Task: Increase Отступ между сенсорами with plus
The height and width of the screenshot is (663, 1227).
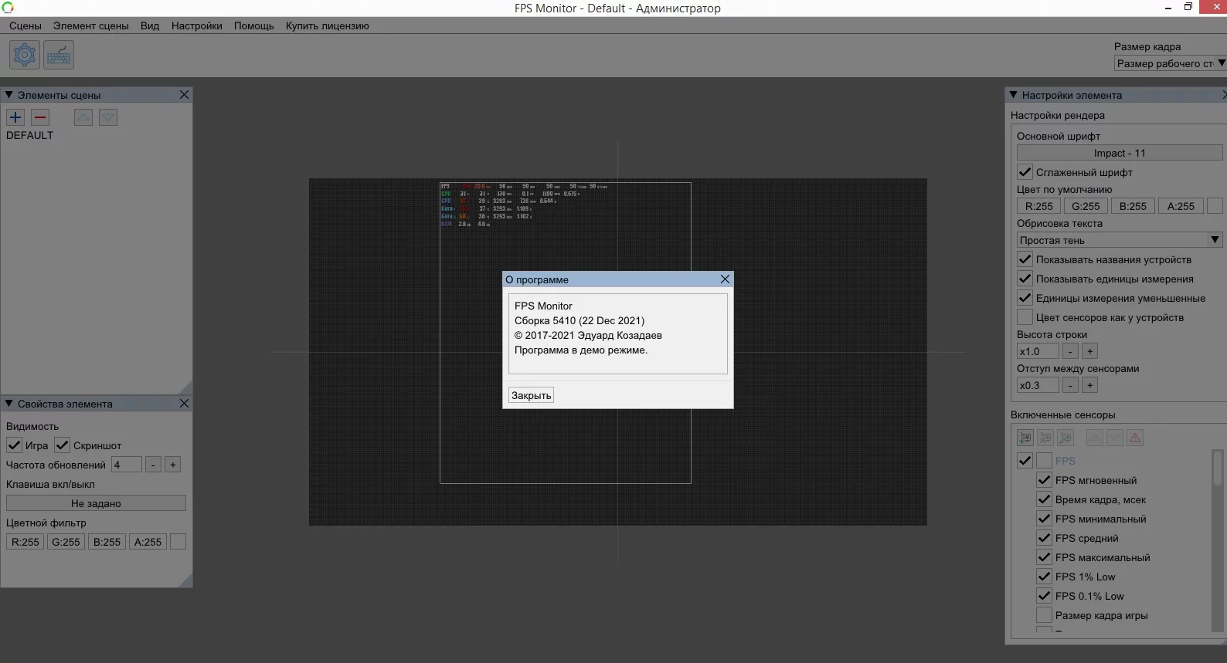Action: (1090, 385)
